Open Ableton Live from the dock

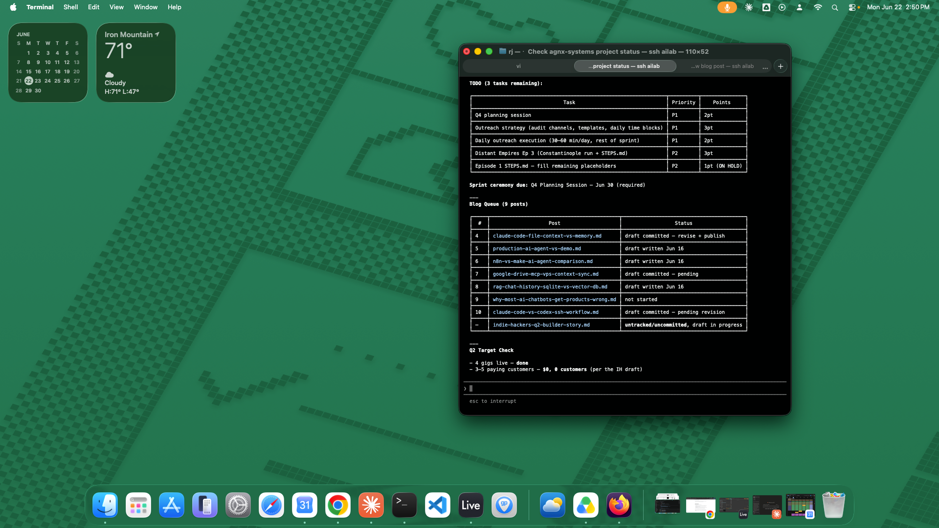471,505
